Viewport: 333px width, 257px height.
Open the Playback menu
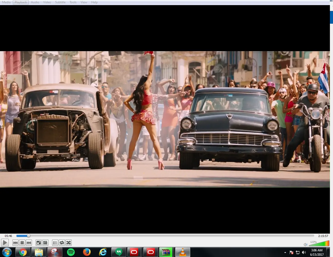(x=21, y=2)
